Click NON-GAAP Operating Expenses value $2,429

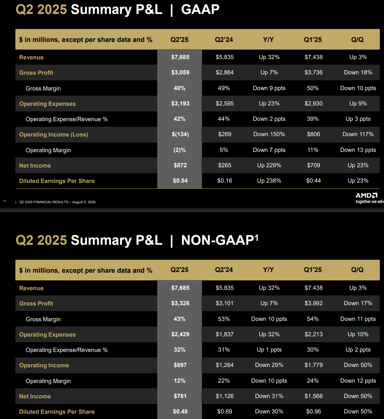tap(180, 334)
